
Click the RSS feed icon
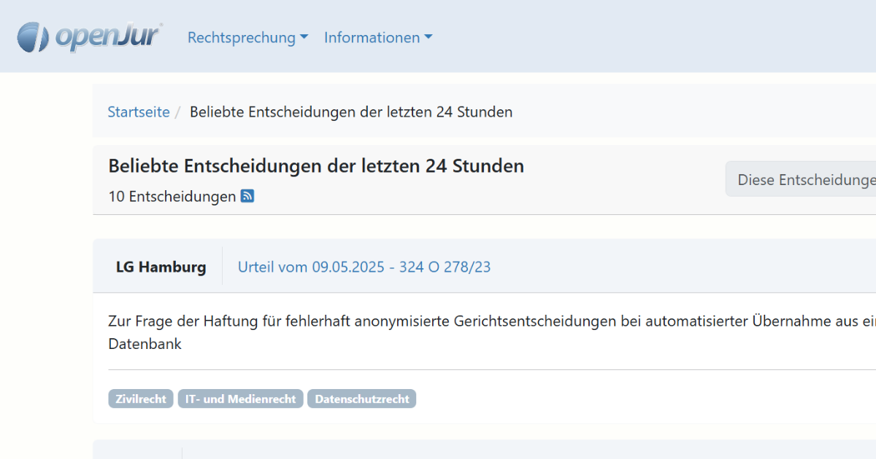click(247, 196)
